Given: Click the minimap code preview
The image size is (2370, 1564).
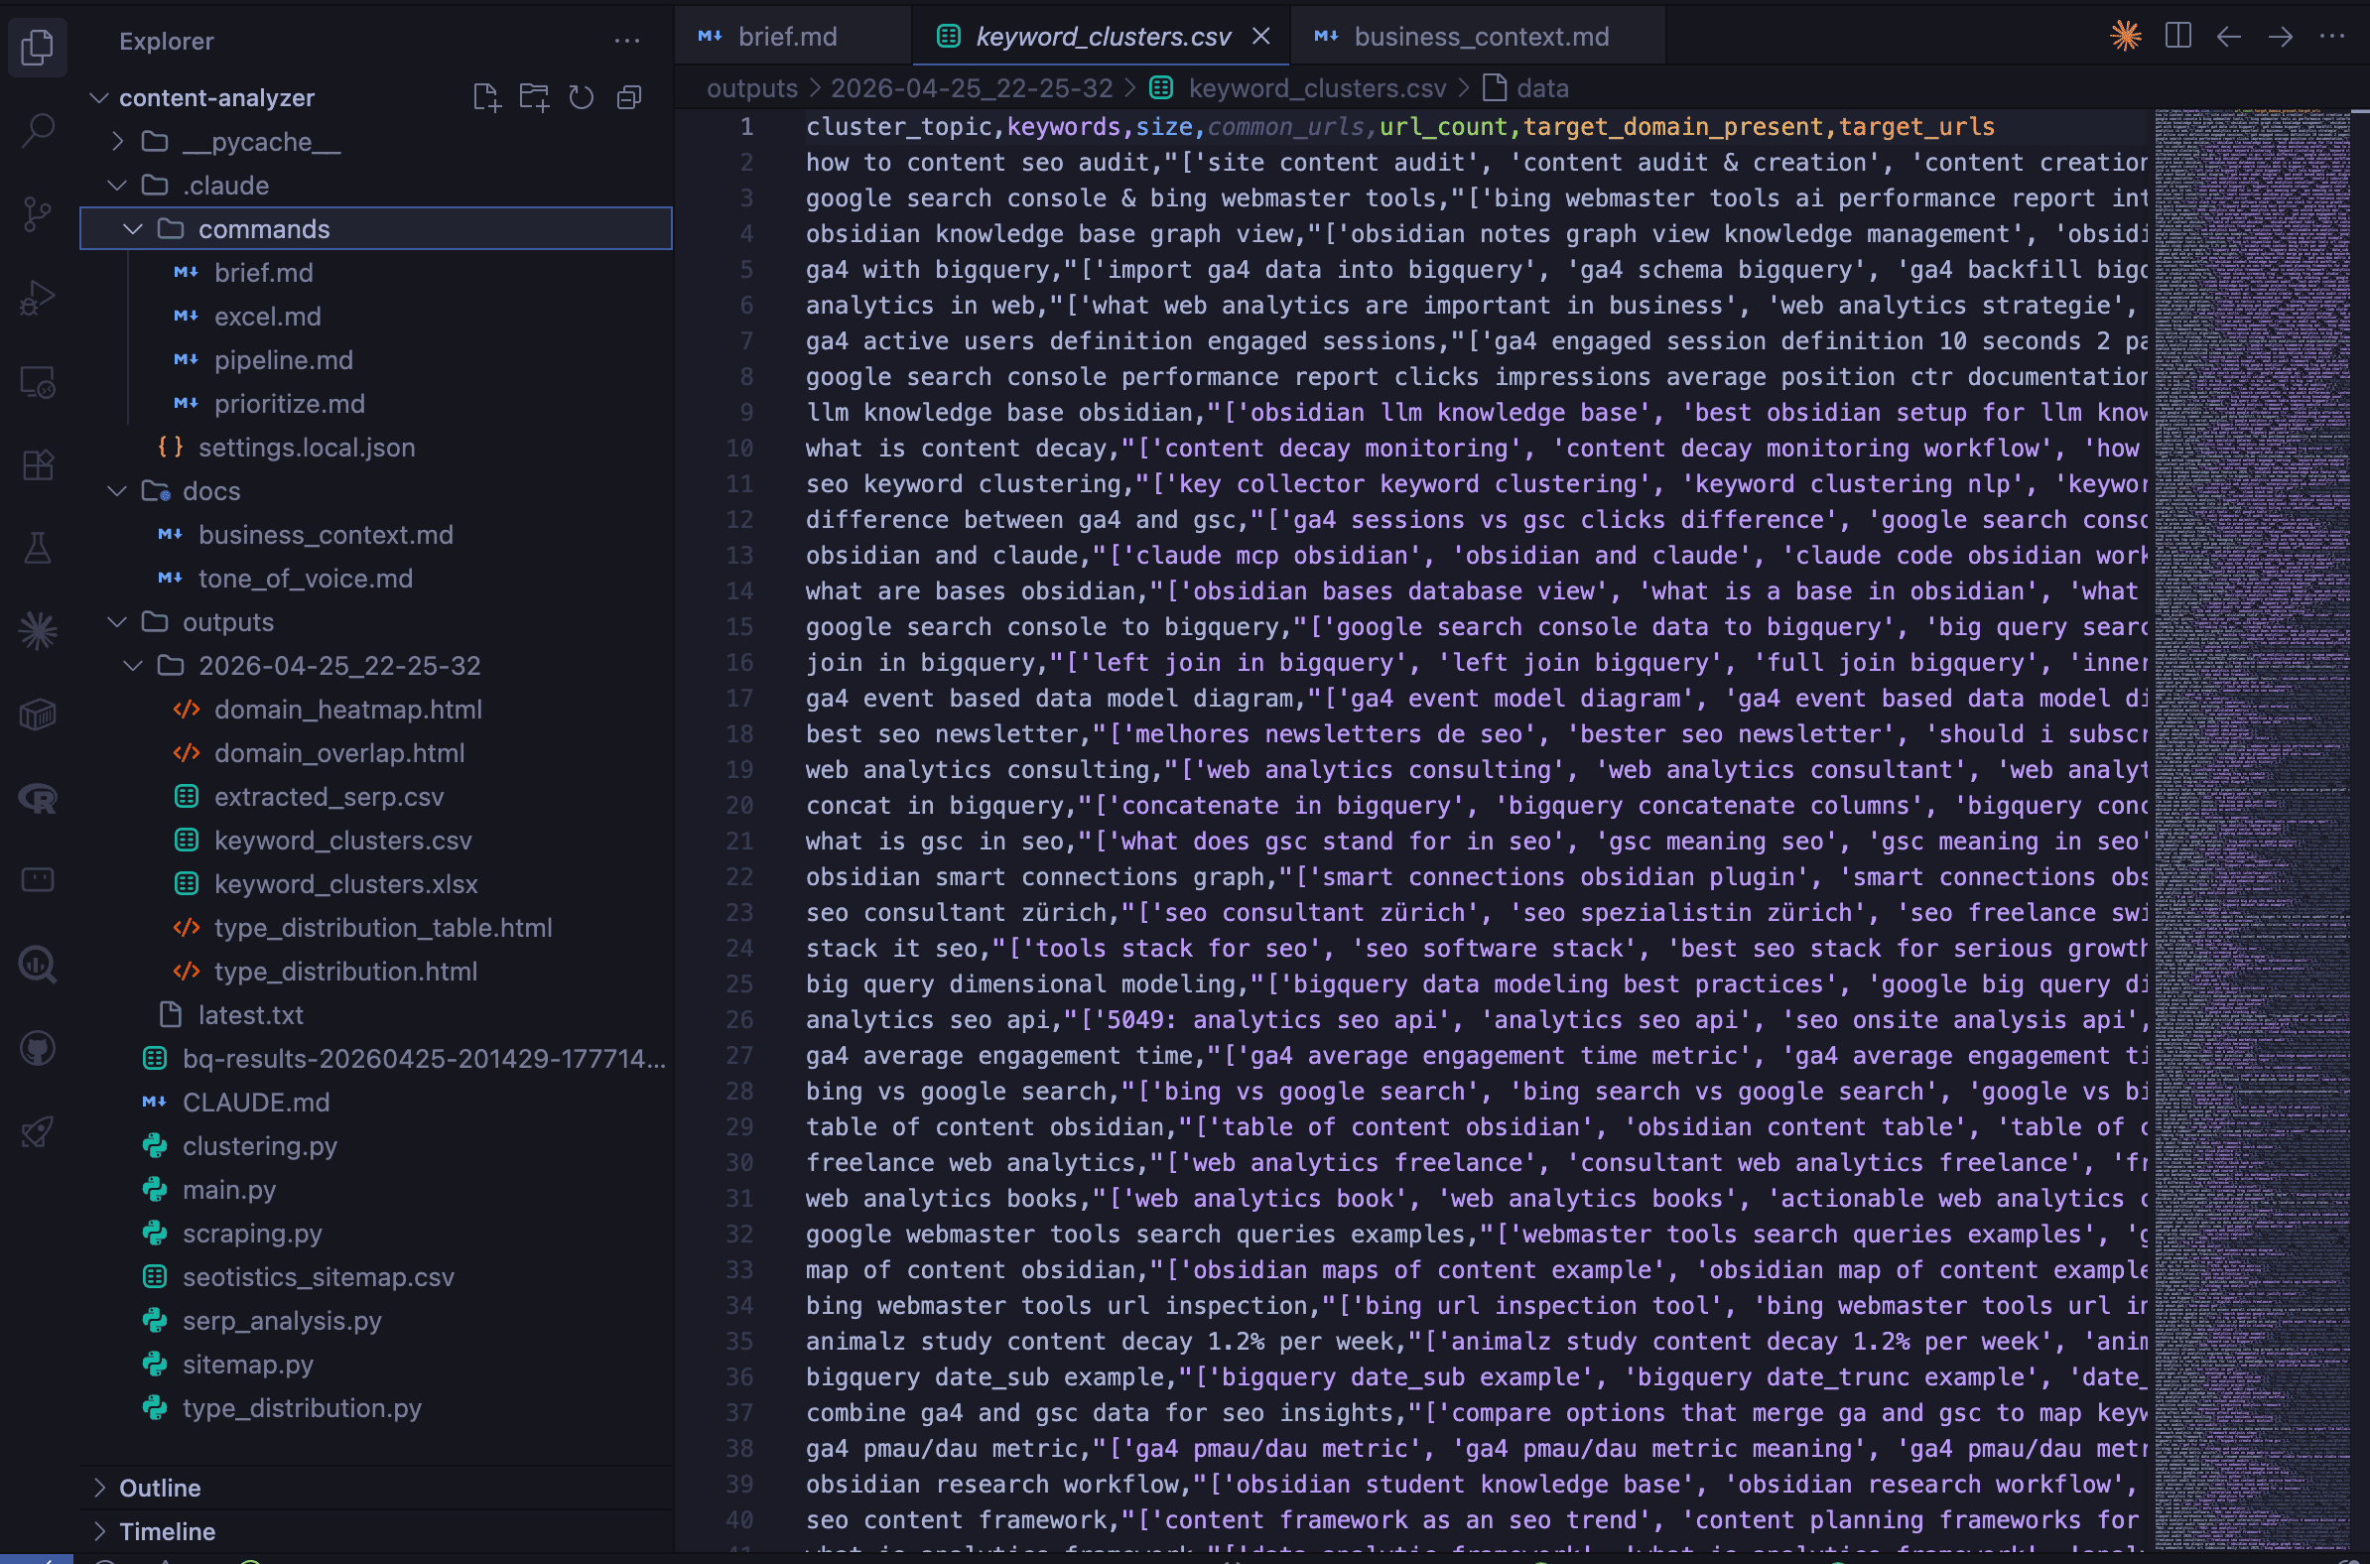Looking at the screenshot, I should 2250,699.
